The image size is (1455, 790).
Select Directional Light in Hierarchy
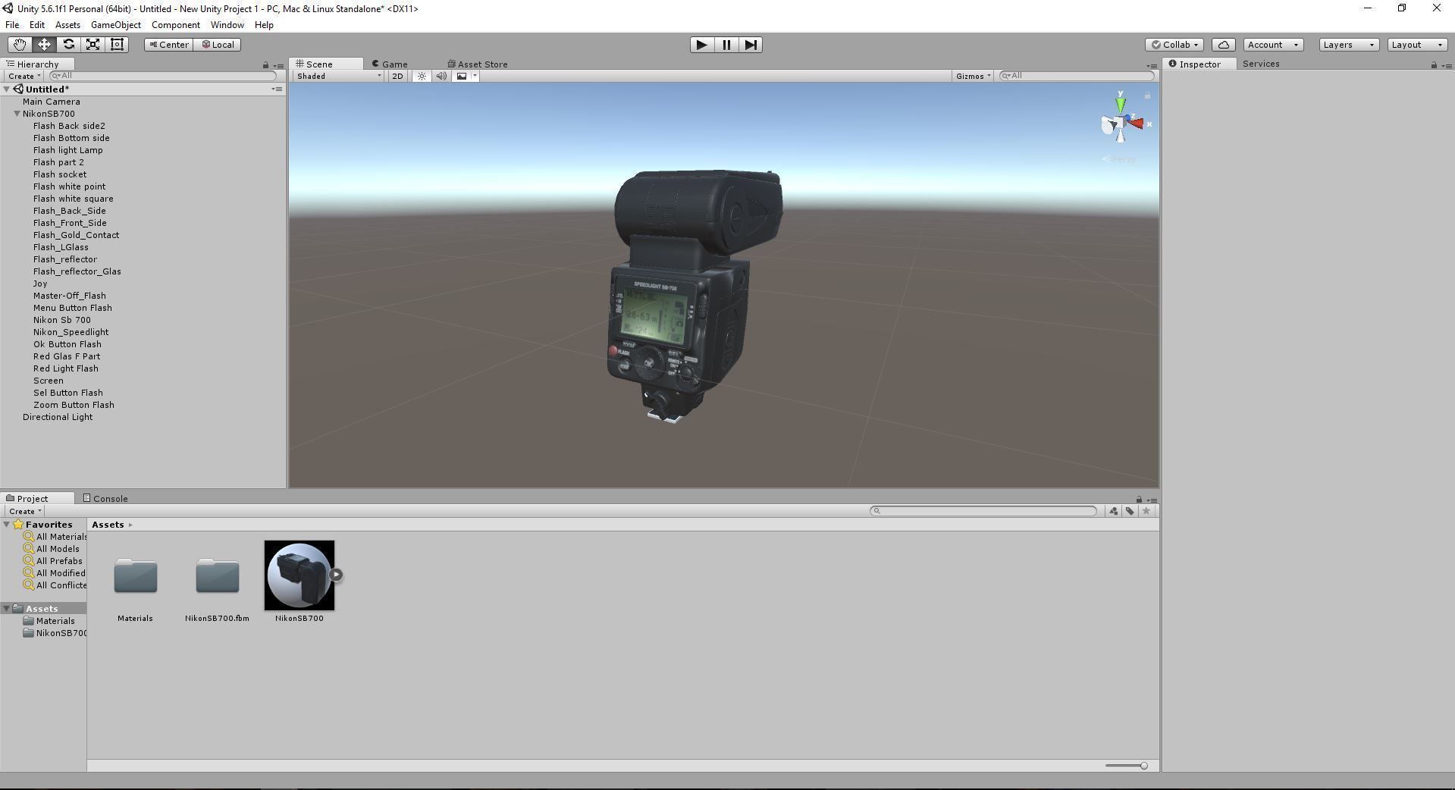pos(58,417)
